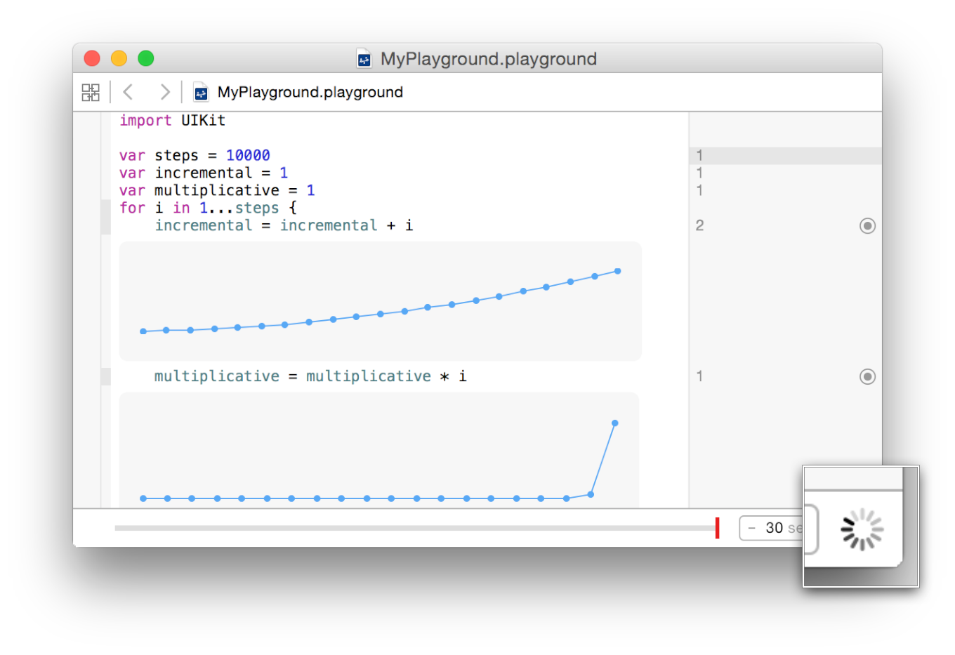Toggle value history for the incremental line
Viewport: 955px width, 655px height.
point(867,225)
